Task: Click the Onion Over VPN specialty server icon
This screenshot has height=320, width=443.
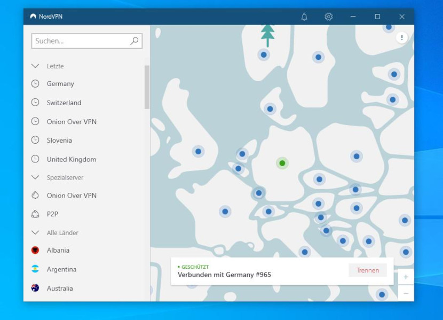Action: point(35,196)
